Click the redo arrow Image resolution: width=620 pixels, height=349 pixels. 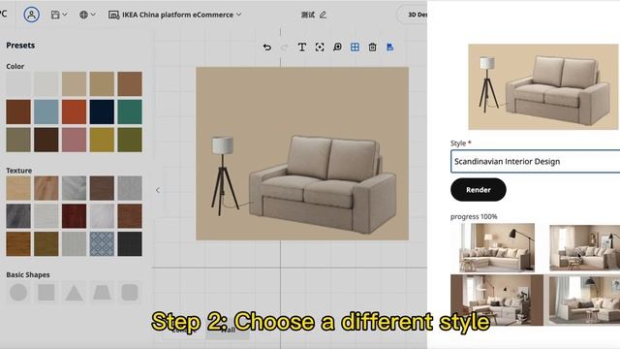click(284, 48)
